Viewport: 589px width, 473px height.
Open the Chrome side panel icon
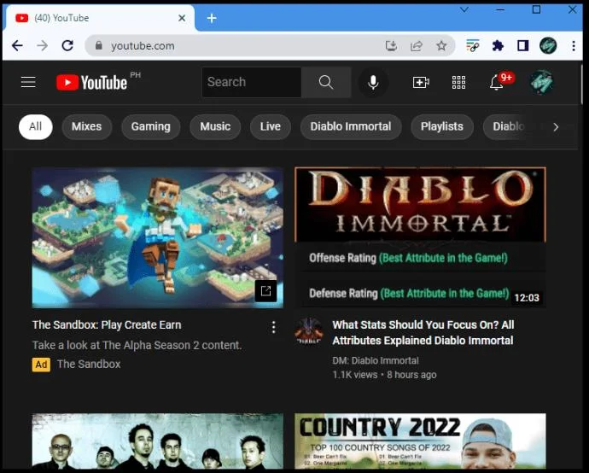[x=523, y=46]
